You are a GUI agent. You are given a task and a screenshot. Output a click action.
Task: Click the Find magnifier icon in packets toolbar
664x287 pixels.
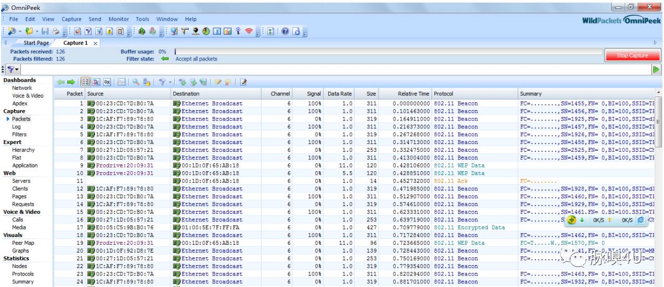(x=136, y=82)
